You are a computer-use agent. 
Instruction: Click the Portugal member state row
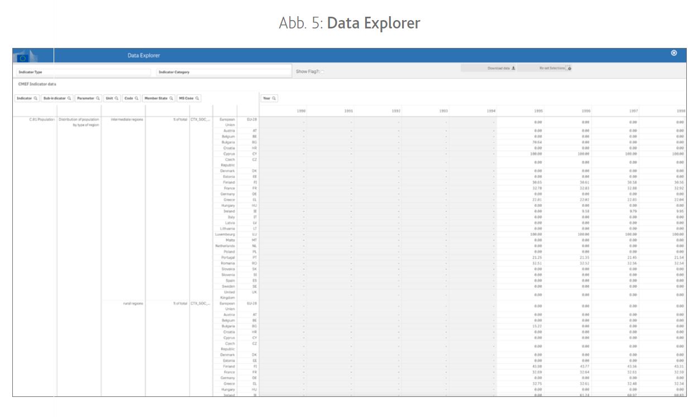tap(228, 258)
